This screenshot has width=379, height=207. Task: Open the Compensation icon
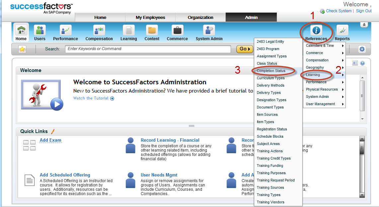click(99, 31)
